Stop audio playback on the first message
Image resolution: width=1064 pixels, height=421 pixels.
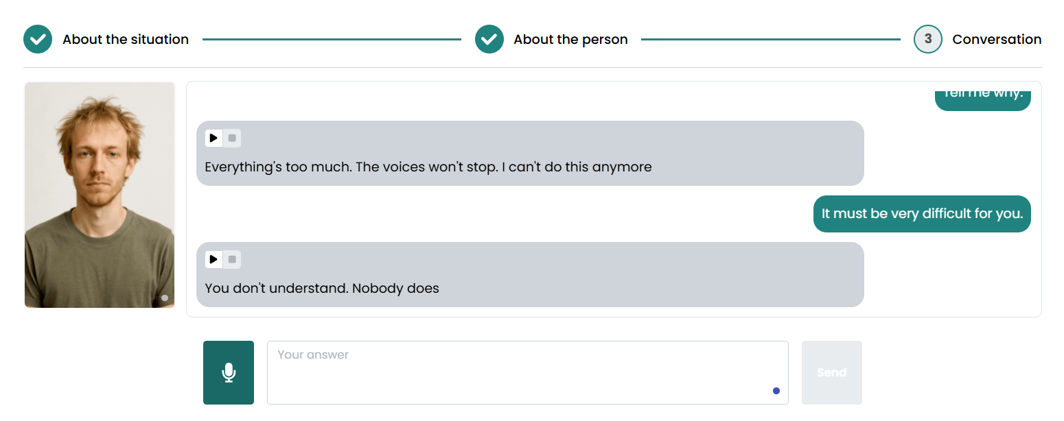click(x=231, y=138)
